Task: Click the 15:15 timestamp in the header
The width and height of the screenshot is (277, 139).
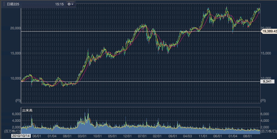Action: point(60,4)
